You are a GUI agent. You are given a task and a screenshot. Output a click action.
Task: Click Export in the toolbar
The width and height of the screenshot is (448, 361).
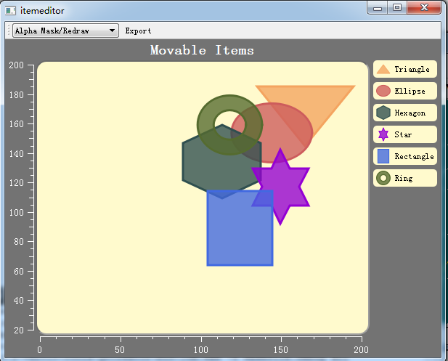point(138,31)
